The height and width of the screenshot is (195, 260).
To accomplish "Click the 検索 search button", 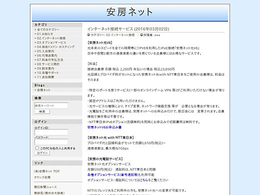I will click(x=42, y=111).
